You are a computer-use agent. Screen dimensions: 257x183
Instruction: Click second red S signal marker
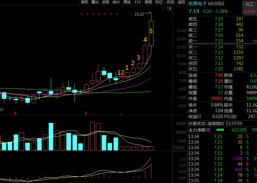[x=86, y=113]
